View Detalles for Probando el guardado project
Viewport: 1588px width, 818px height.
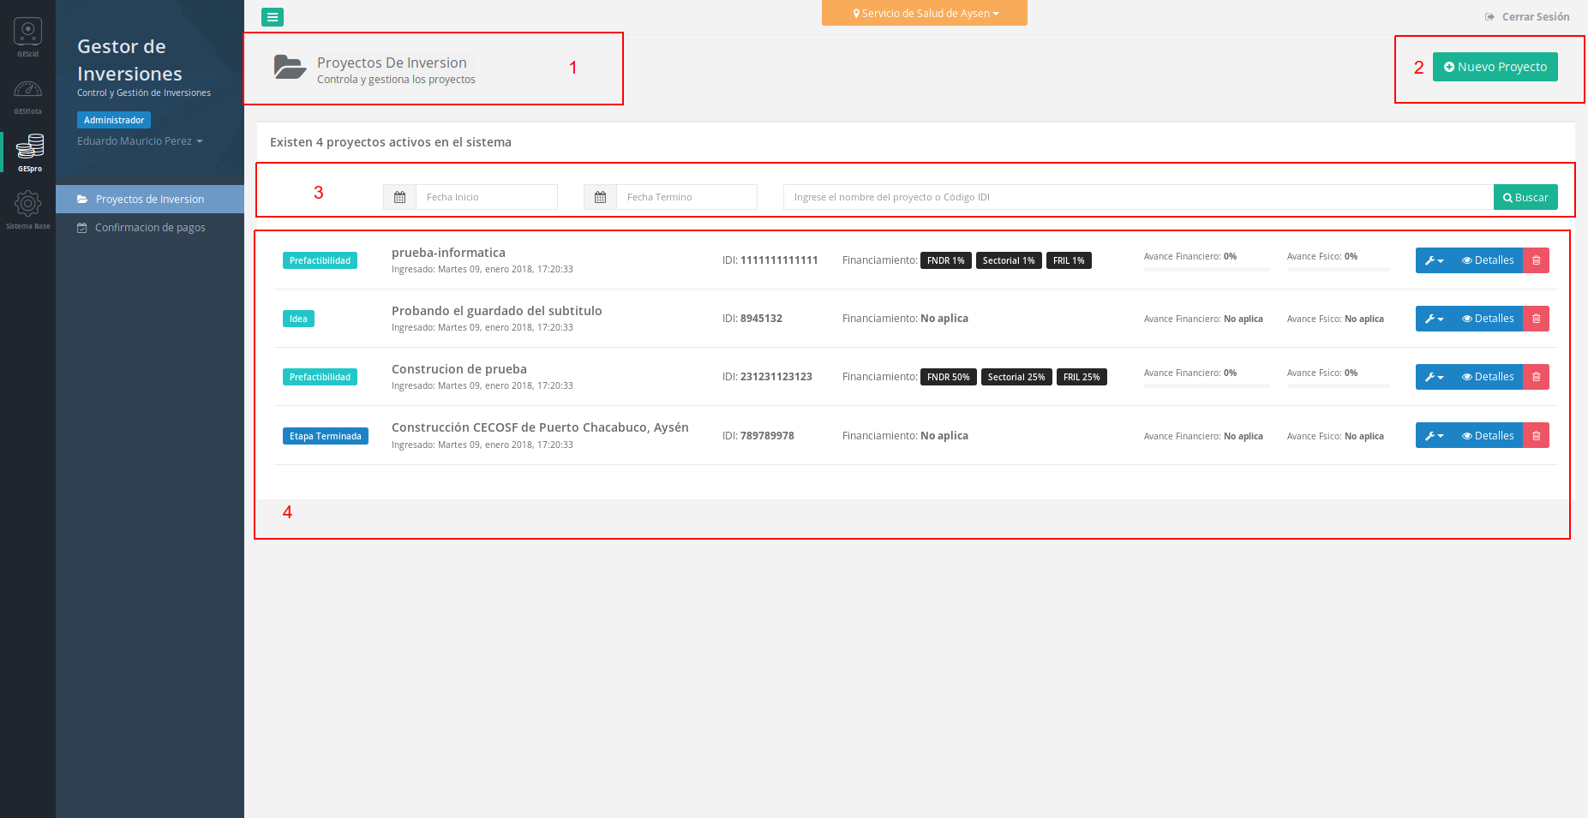pyautogui.click(x=1488, y=319)
